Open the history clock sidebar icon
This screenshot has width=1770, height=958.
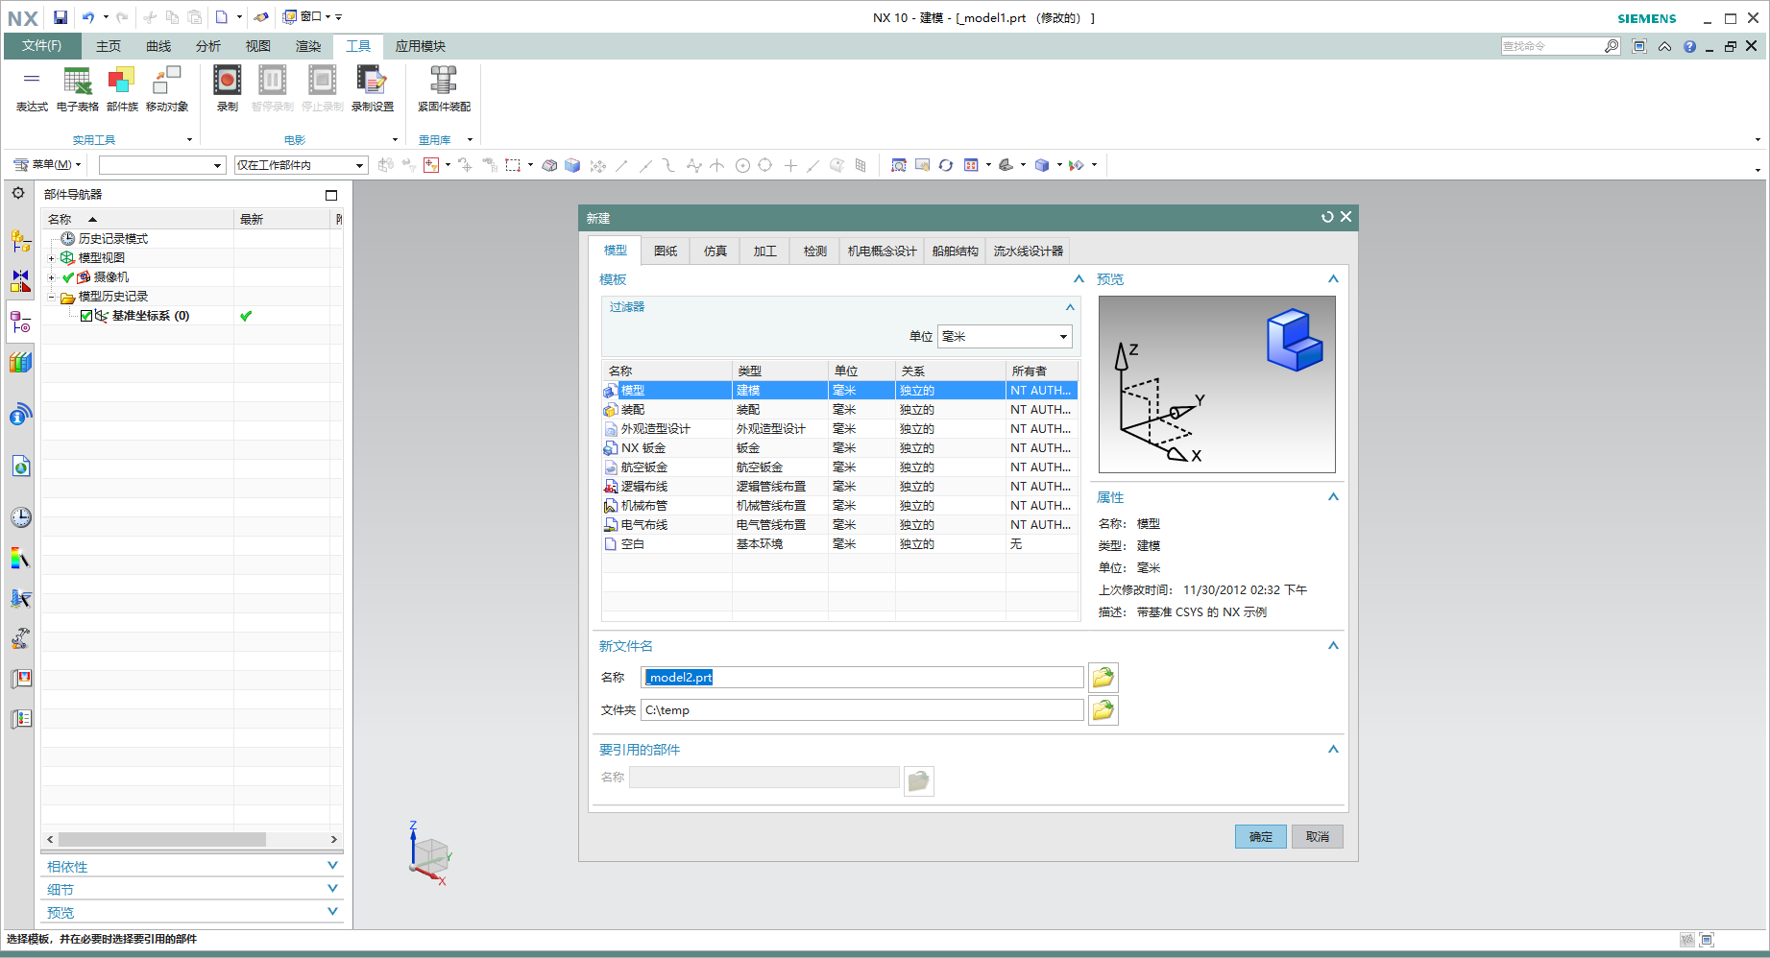point(20,517)
